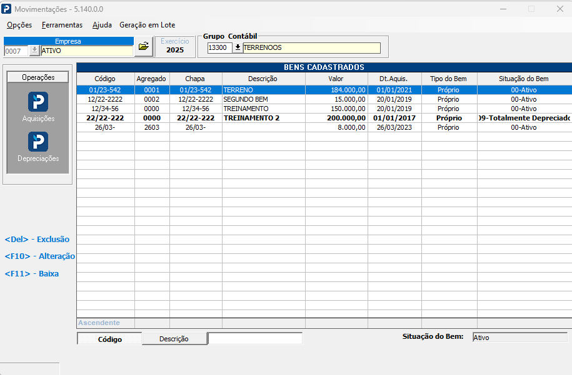Open the Ferramentas menu
Image resolution: width=572 pixels, height=375 pixels.
[62, 25]
